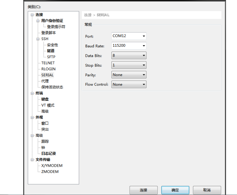Collapse the 文件传输 tree node
The image size is (237, 195).
(32, 160)
